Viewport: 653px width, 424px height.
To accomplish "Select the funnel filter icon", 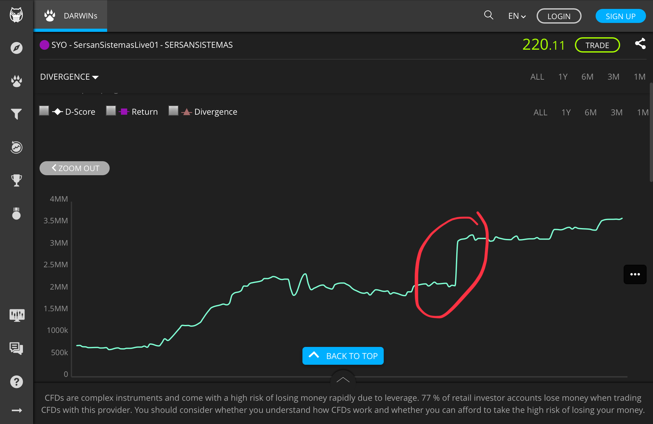I will [16, 114].
